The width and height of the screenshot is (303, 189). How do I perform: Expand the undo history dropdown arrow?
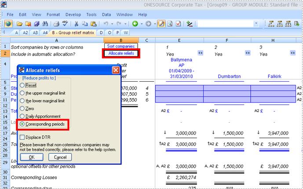112,24
